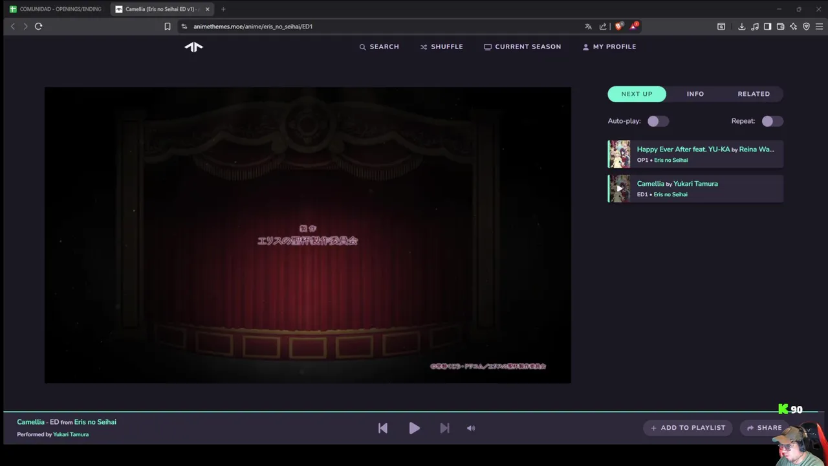
Task: Click the browser share icon
Action: click(x=603, y=27)
